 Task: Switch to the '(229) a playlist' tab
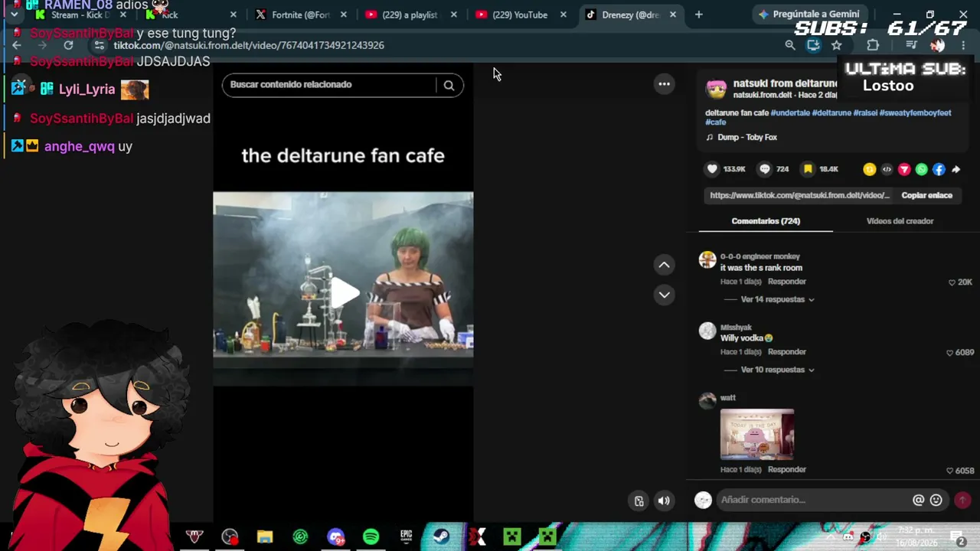(403, 15)
